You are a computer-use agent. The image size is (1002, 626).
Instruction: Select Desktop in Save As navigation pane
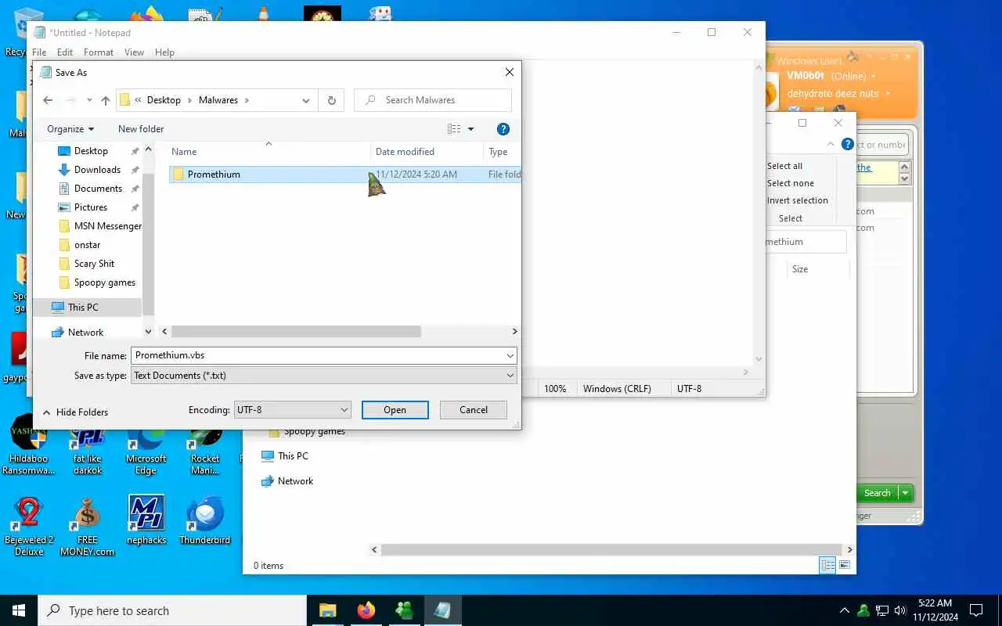click(91, 151)
